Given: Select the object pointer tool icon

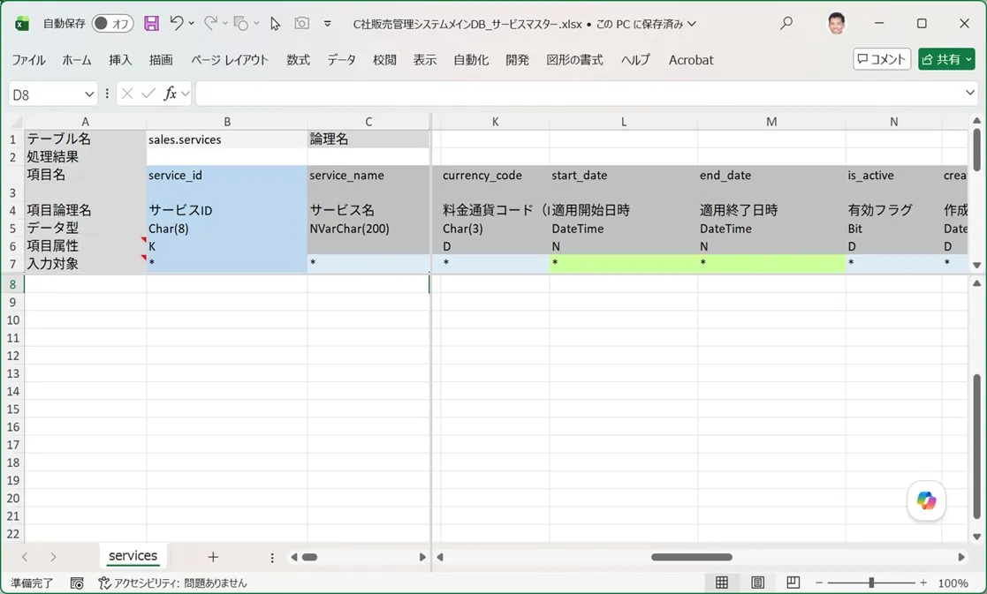Looking at the screenshot, I should pyautogui.click(x=275, y=24).
